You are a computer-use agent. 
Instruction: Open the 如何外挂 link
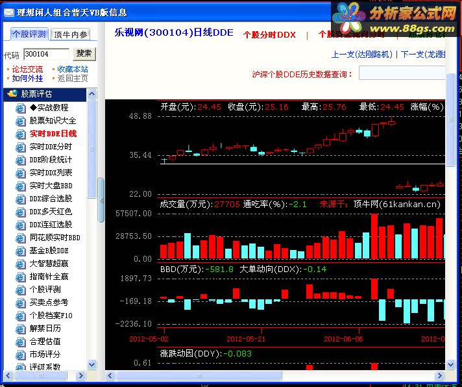tap(27, 79)
